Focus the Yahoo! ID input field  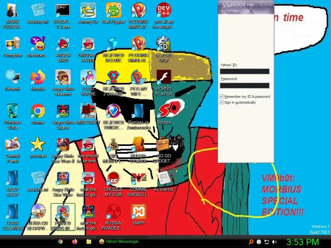pos(245,71)
